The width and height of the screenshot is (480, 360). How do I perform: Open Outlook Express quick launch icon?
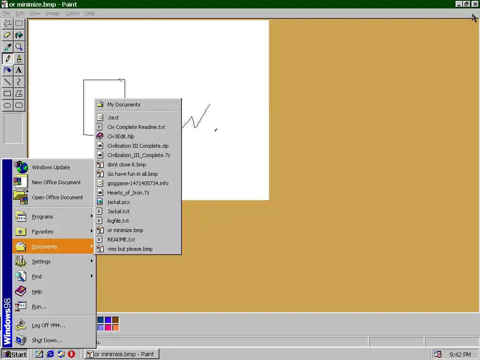[61, 354]
